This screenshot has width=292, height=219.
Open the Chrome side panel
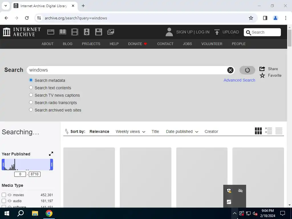coord(265,18)
